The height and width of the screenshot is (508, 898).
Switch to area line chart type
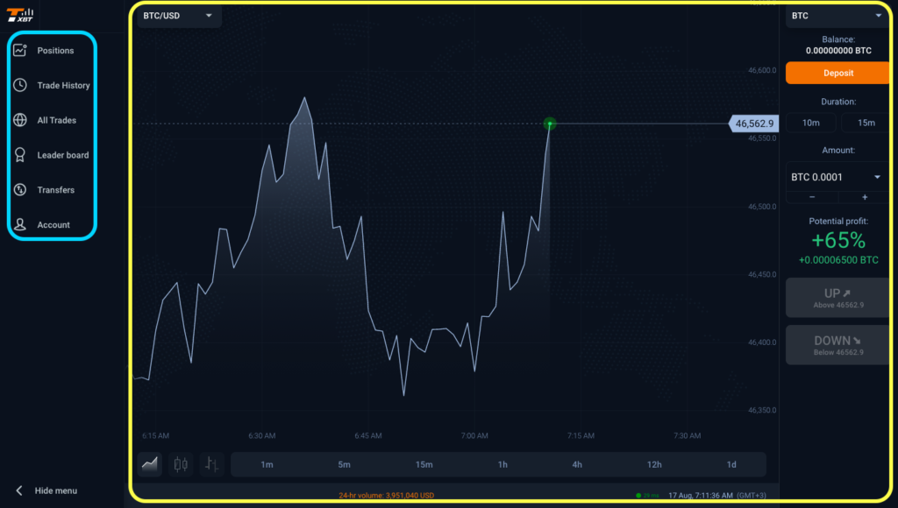[x=150, y=464]
